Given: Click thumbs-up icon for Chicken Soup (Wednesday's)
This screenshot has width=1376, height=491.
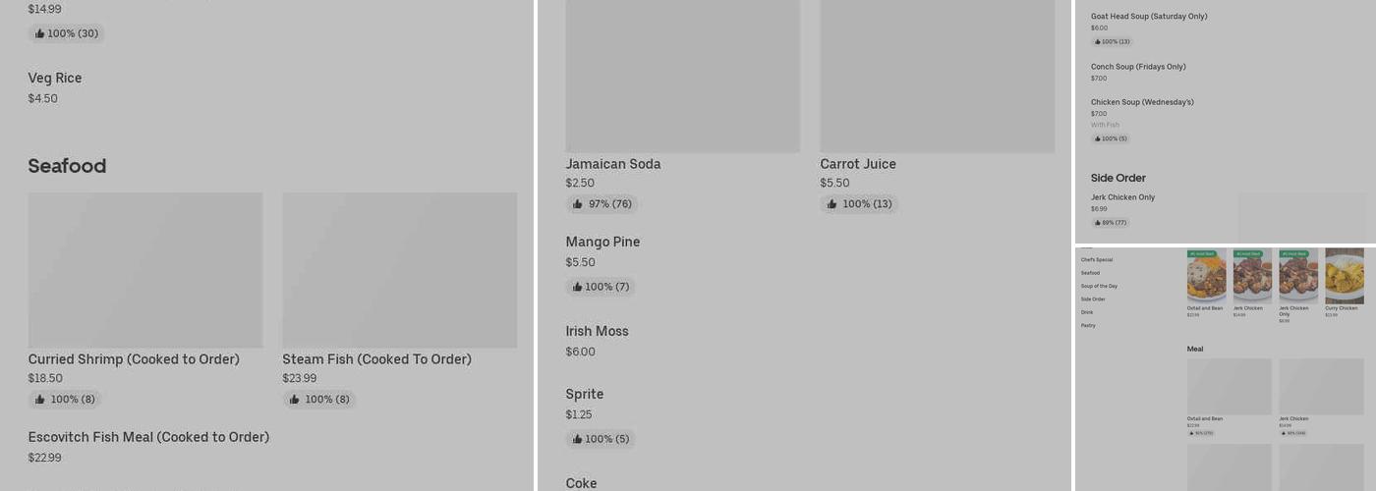Looking at the screenshot, I should click(x=1098, y=139).
